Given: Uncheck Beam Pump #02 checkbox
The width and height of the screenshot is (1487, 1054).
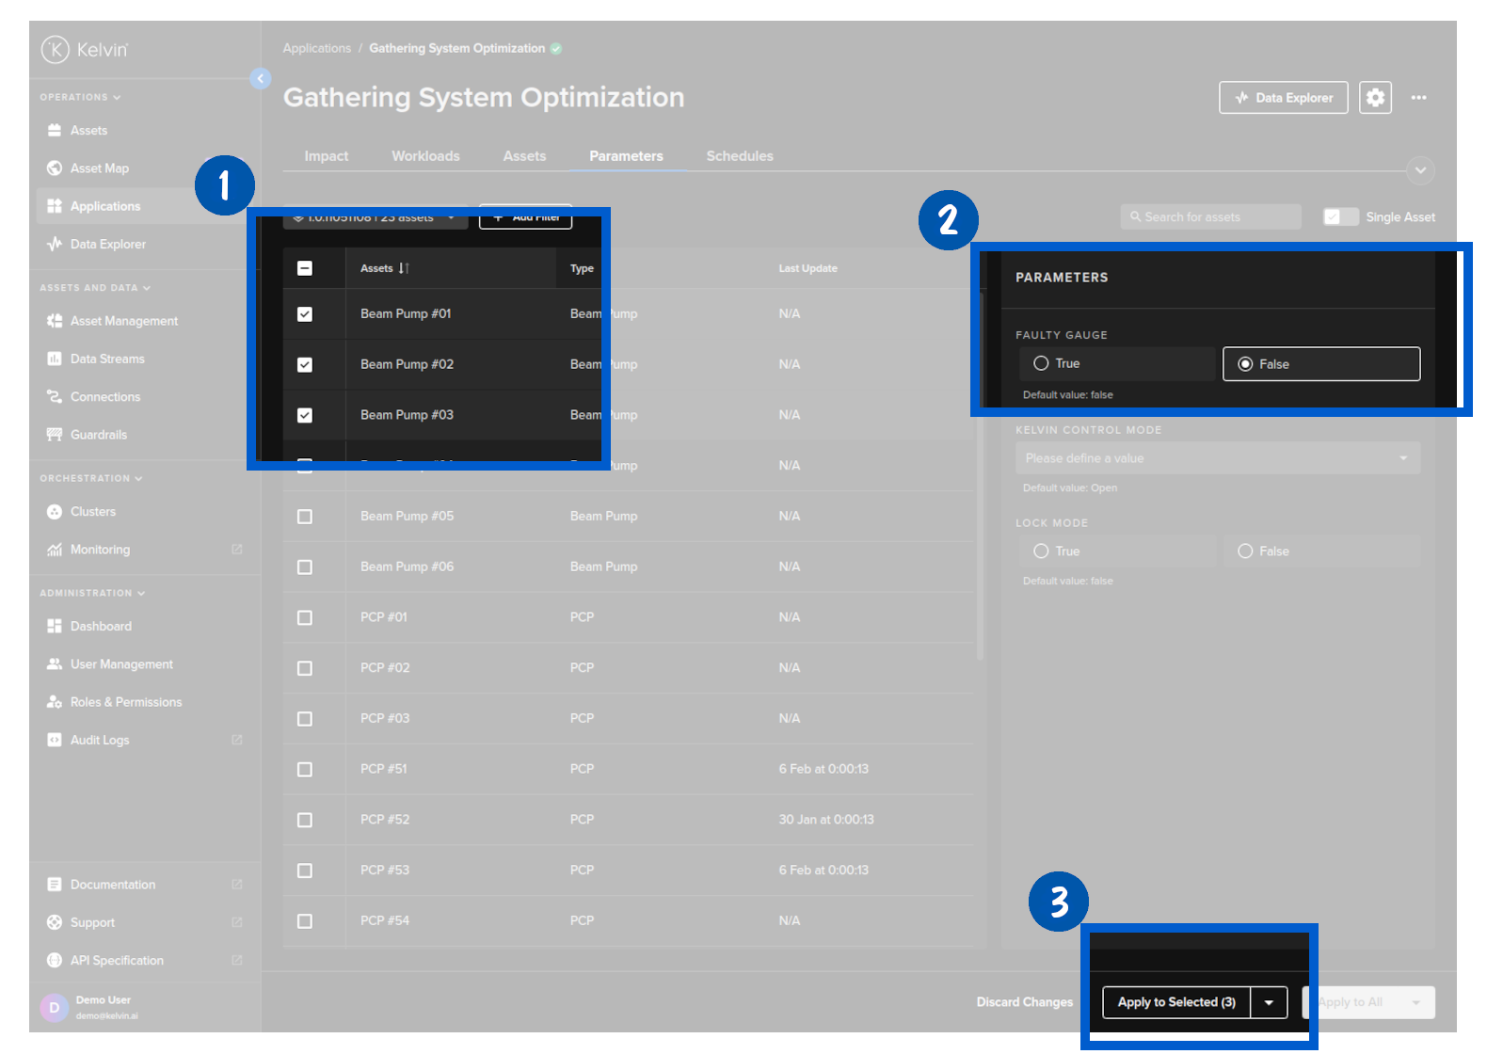Looking at the screenshot, I should coord(305,365).
